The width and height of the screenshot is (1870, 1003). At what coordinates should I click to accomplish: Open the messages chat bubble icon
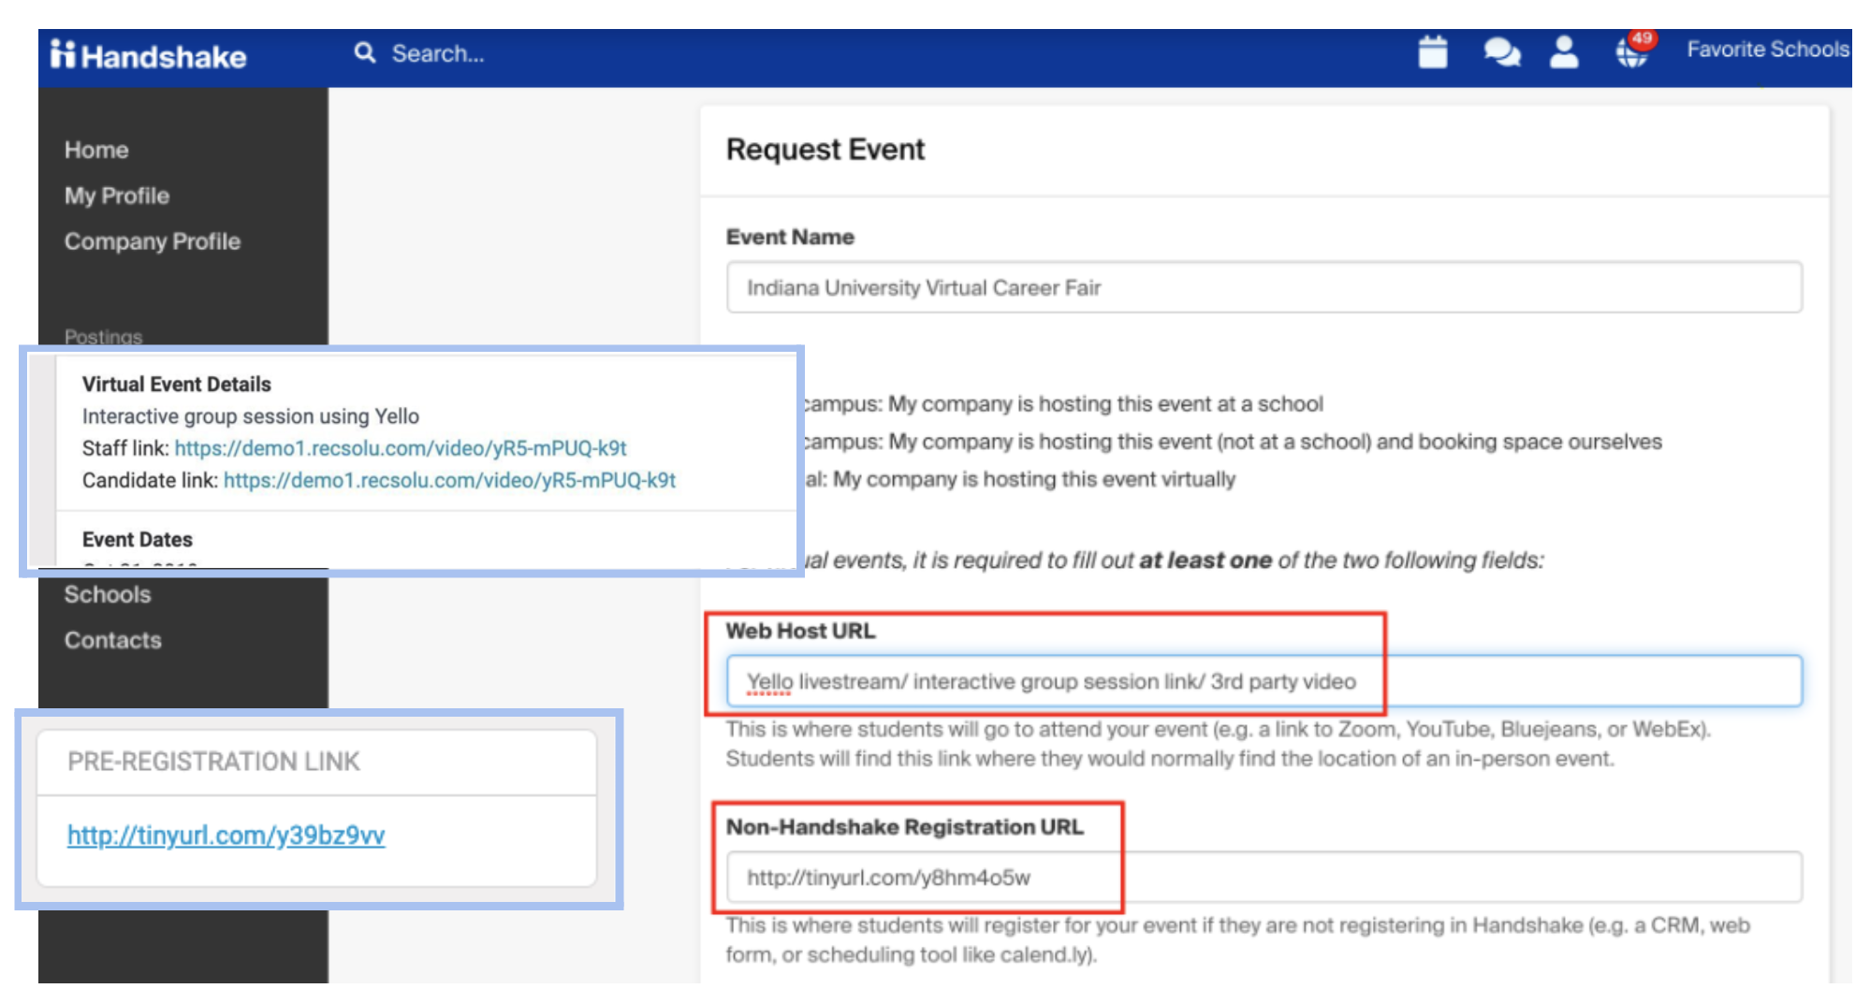(1501, 52)
